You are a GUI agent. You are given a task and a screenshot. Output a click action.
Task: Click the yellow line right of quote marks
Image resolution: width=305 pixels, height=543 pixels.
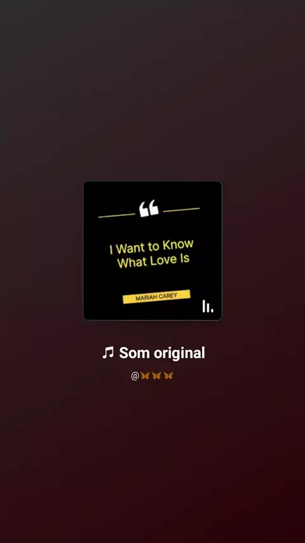[x=181, y=209]
